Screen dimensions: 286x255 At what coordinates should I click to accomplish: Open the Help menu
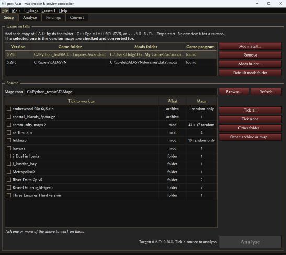[63, 10]
